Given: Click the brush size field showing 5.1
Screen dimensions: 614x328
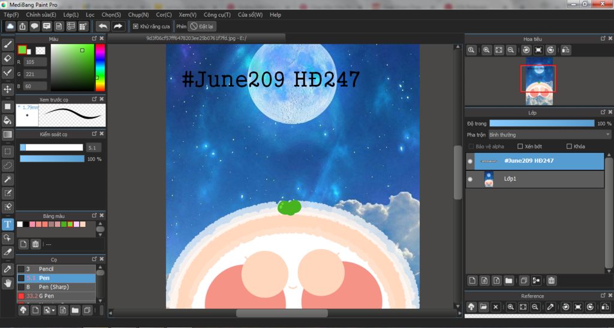Looking at the screenshot, I should 94,147.
